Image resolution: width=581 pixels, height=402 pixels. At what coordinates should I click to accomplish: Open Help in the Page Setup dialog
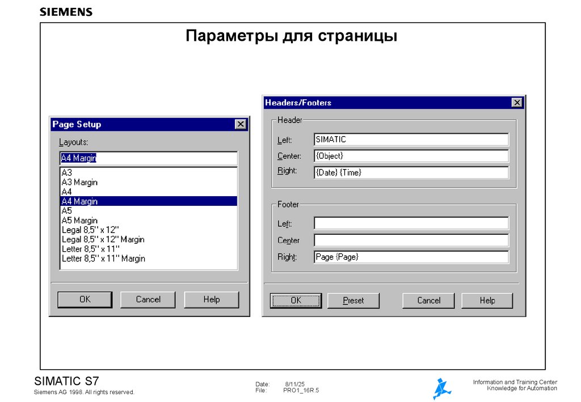(211, 299)
